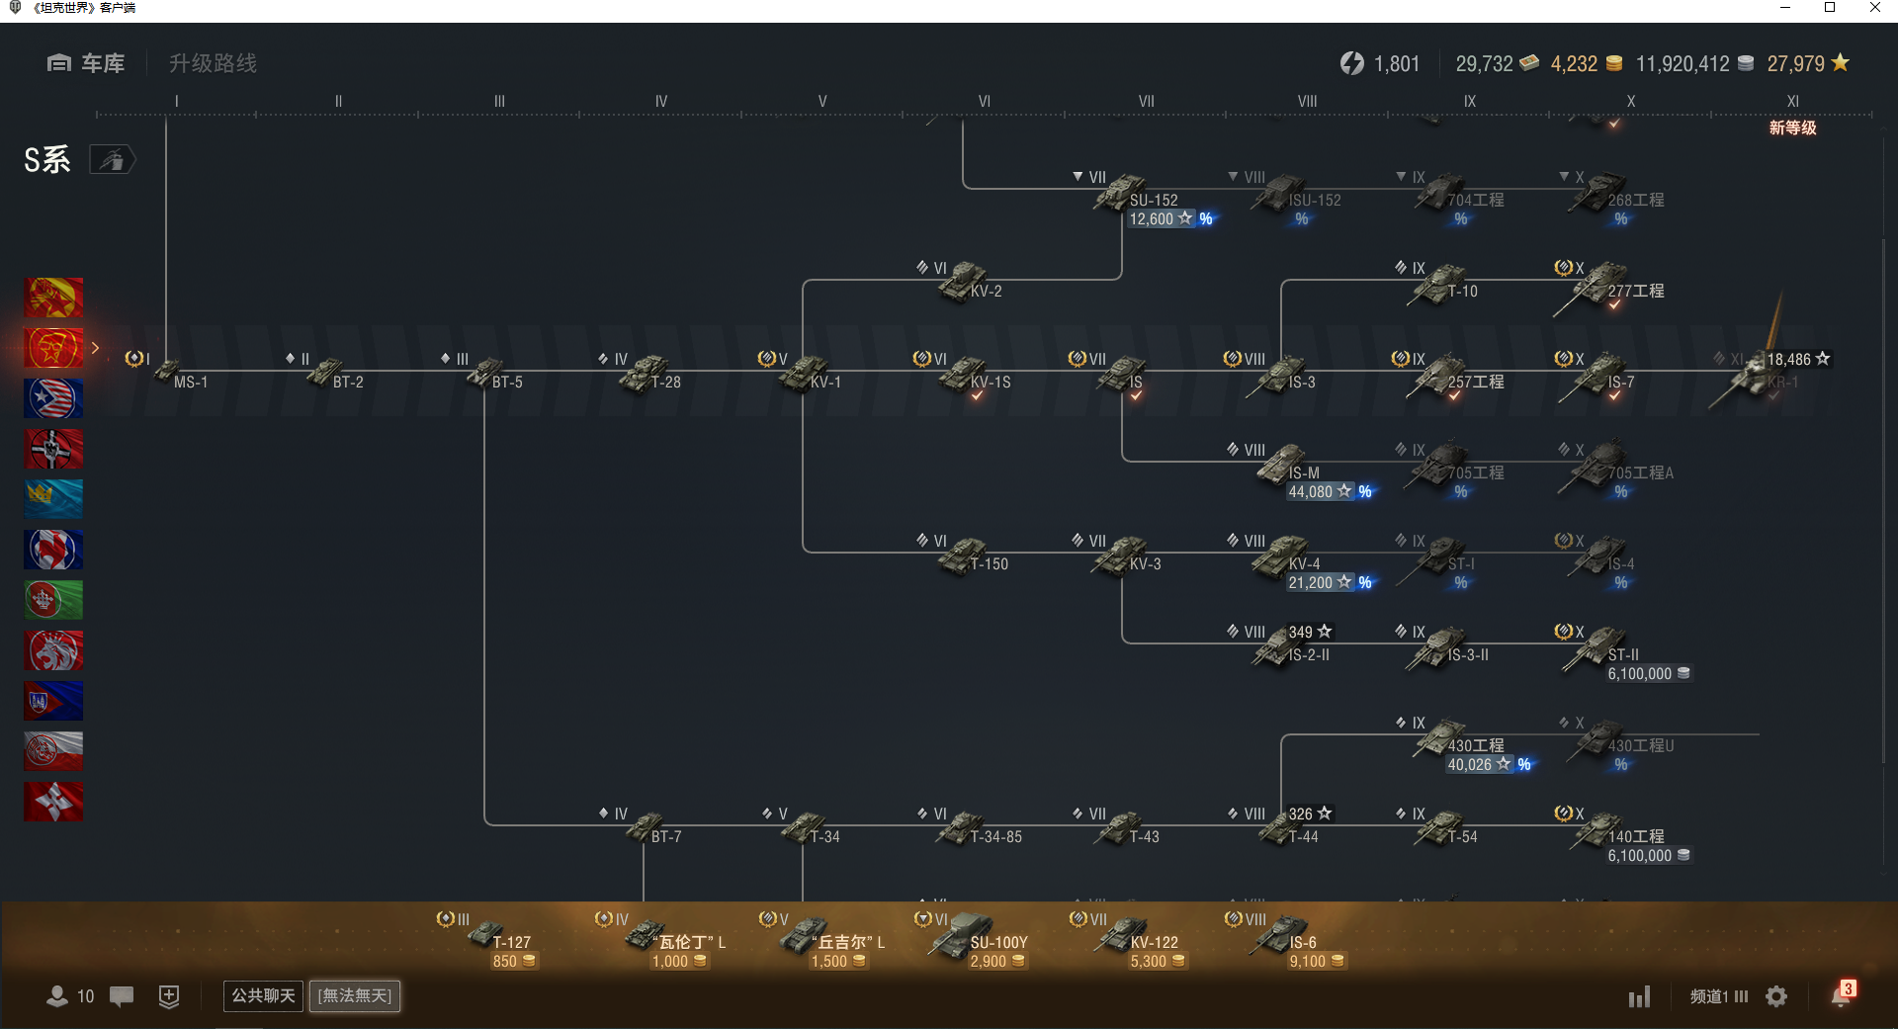Select the France rooster flag
The width and height of the screenshot is (1898, 1029).
pyautogui.click(x=53, y=550)
